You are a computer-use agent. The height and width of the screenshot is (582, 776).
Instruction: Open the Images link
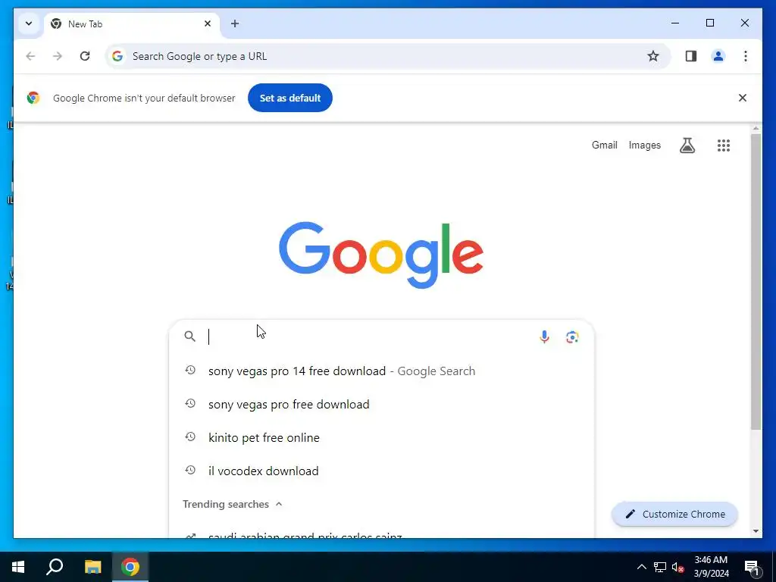tap(644, 145)
